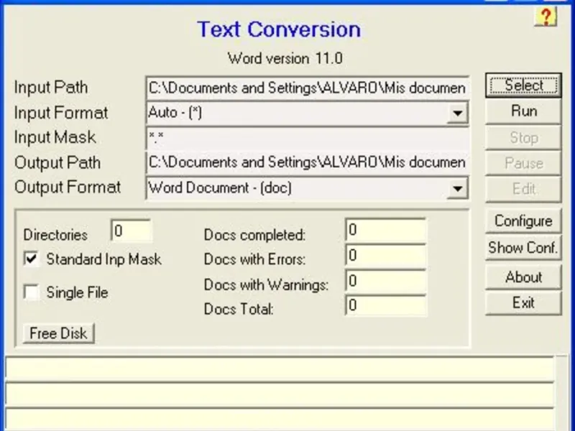This screenshot has height=431, width=575.
Task: Enable the Single File checkbox
Action: pos(32,292)
